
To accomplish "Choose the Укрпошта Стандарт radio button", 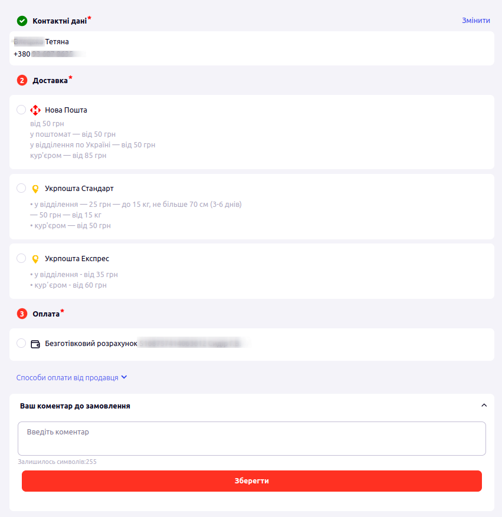I will [x=21, y=188].
